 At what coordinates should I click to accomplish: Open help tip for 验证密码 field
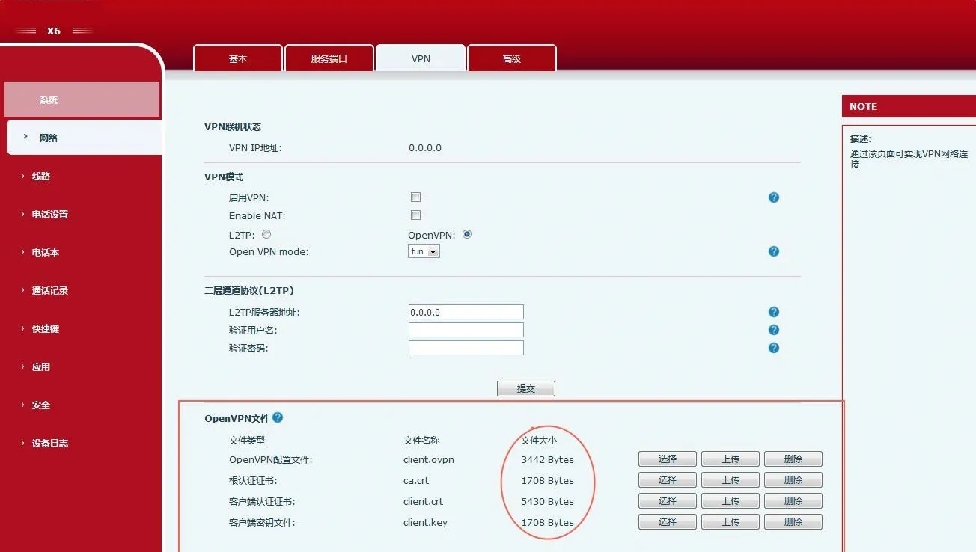pos(773,347)
